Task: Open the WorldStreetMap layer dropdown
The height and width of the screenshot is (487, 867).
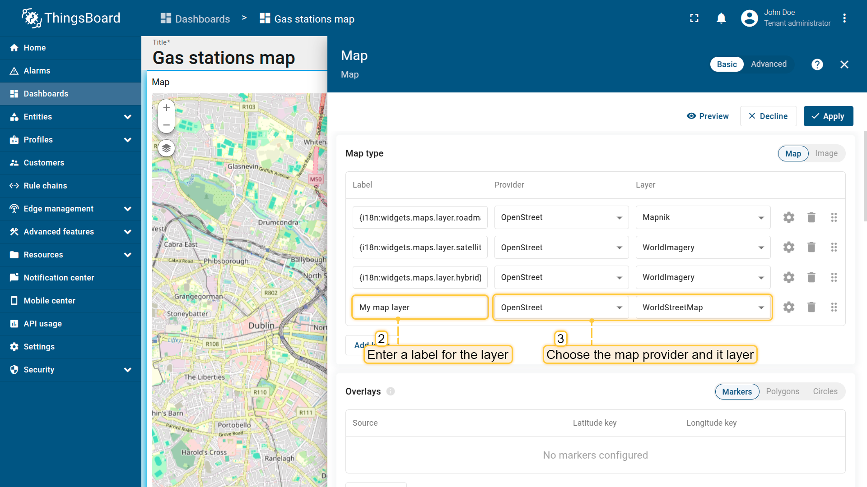Action: coord(703,308)
